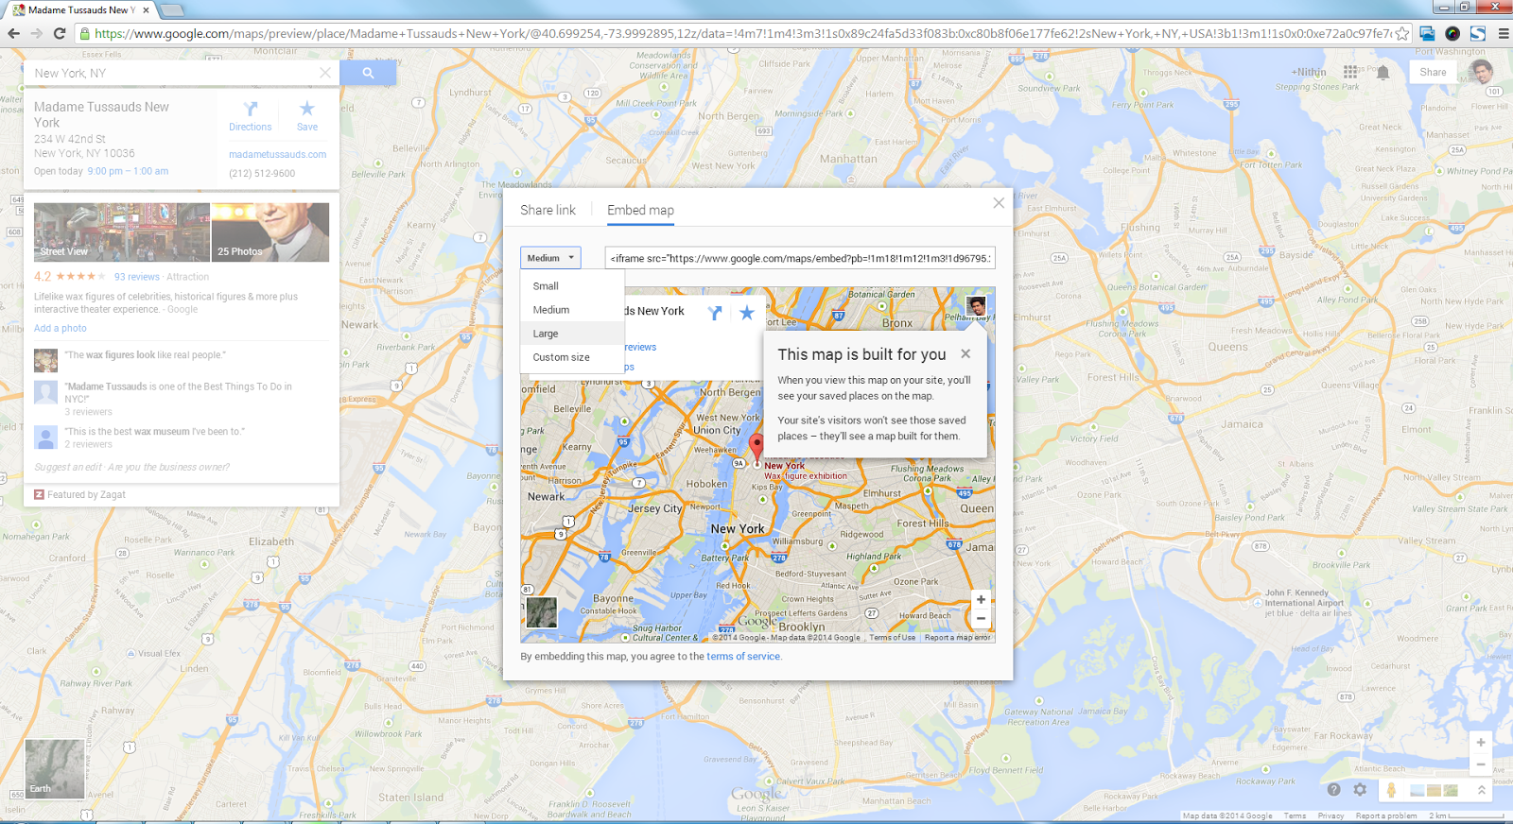
Task: Bookmark this page with the star icon
Action: click(x=1401, y=33)
